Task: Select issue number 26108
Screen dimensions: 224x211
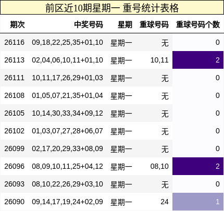Action: (x=14, y=95)
